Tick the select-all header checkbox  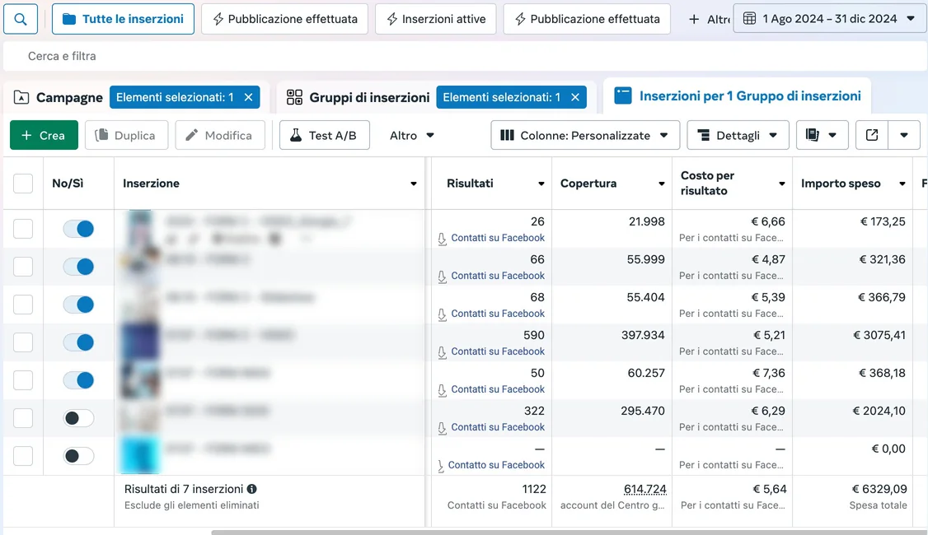click(23, 184)
